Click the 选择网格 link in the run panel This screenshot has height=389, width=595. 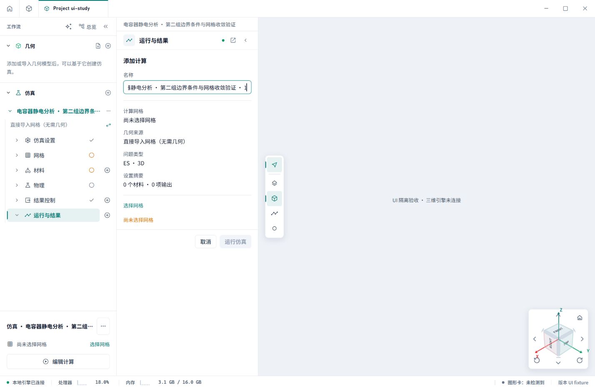click(133, 206)
